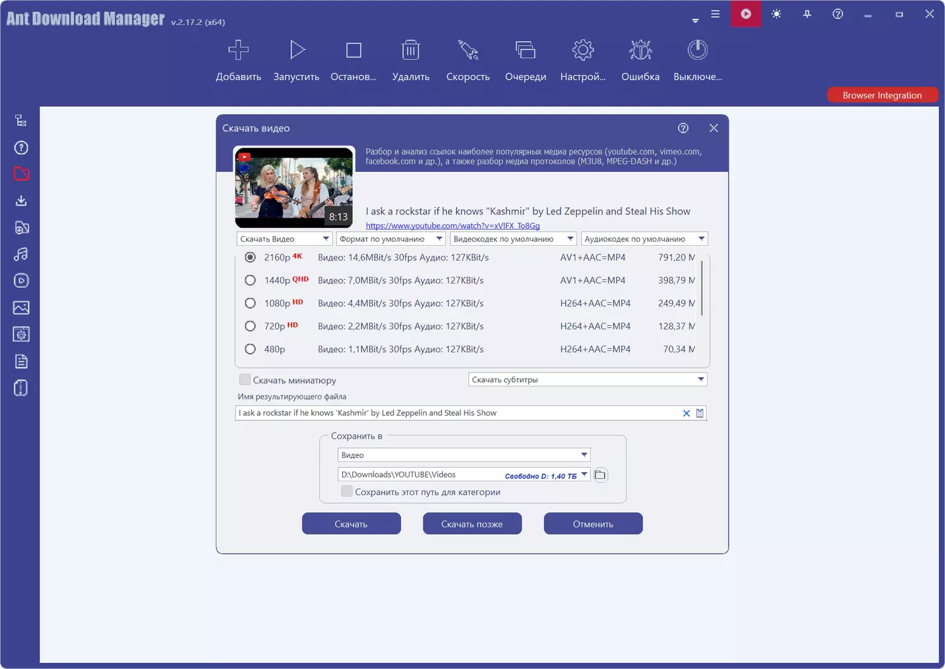Select the 480p quality option
This screenshot has width=945, height=669.
[x=250, y=349]
